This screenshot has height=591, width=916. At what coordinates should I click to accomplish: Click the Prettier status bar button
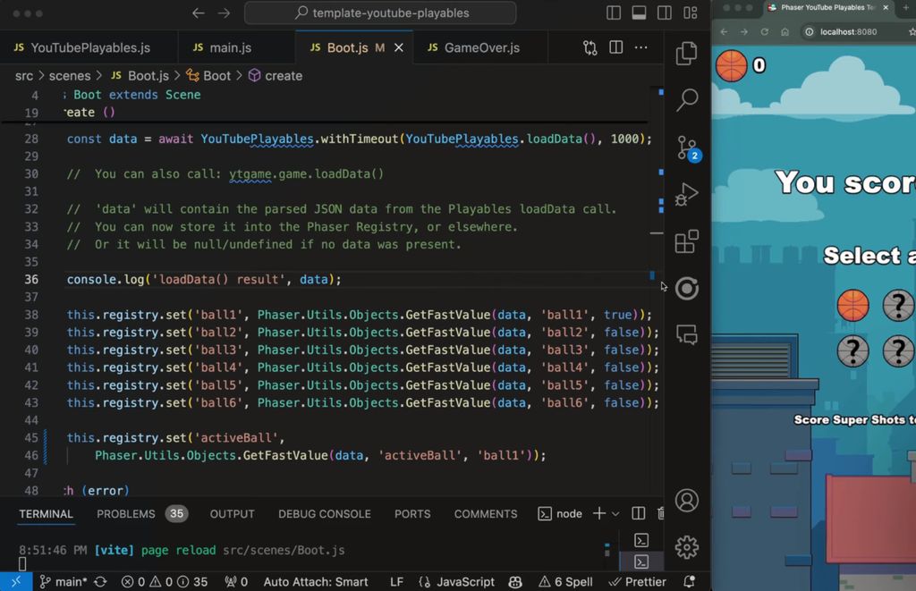pos(637,582)
